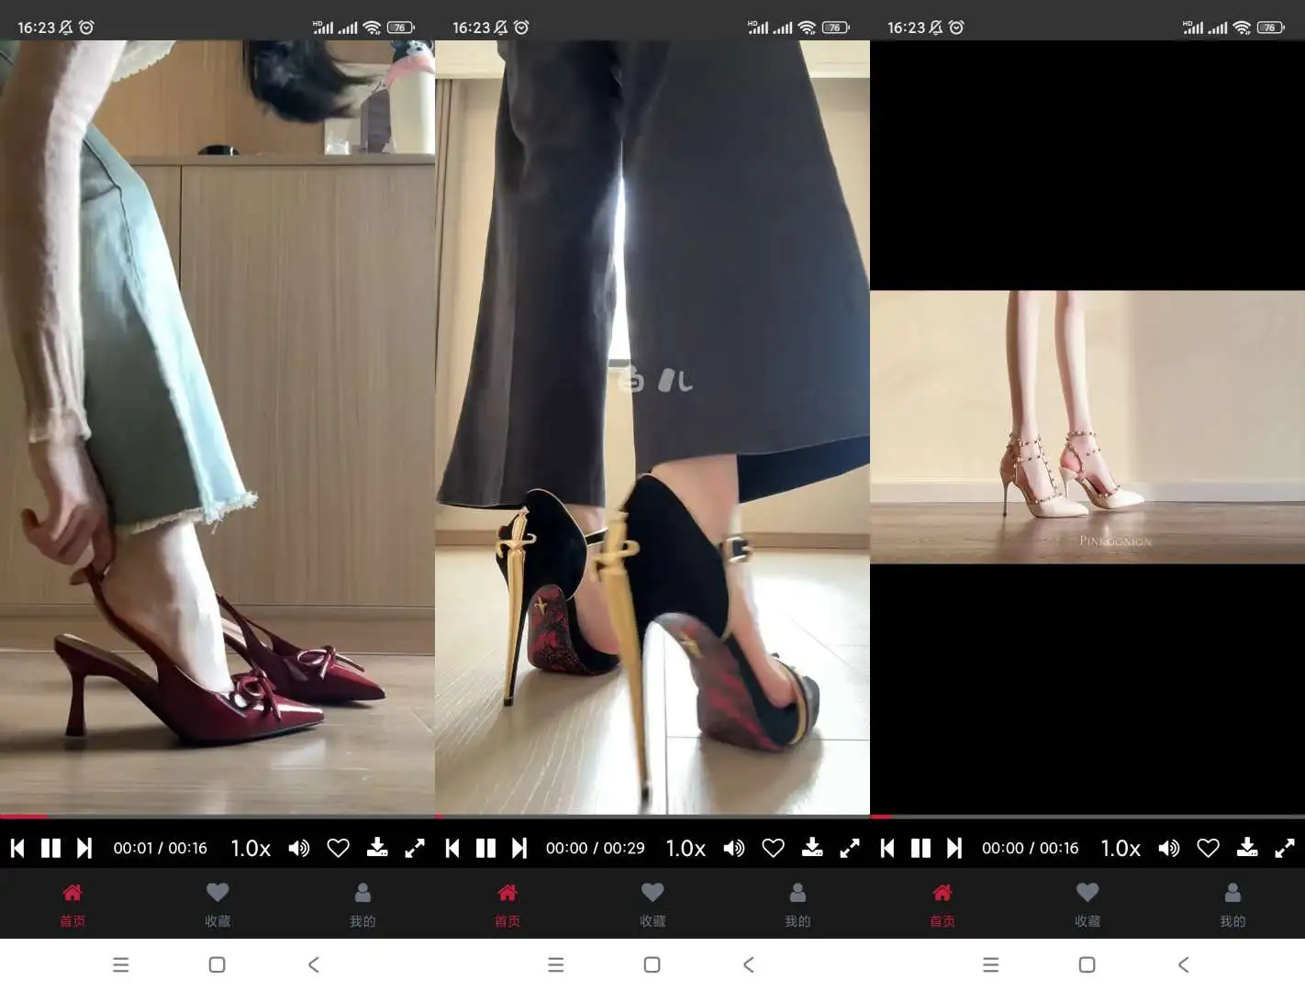Tap Android home button under studded nude heels screen
Viewport: 1305px width, 991px height.
coord(1087,964)
